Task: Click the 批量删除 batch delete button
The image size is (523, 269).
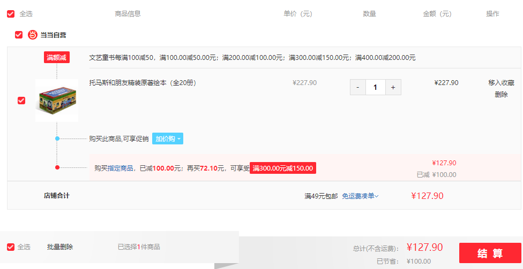Action: point(60,247)
